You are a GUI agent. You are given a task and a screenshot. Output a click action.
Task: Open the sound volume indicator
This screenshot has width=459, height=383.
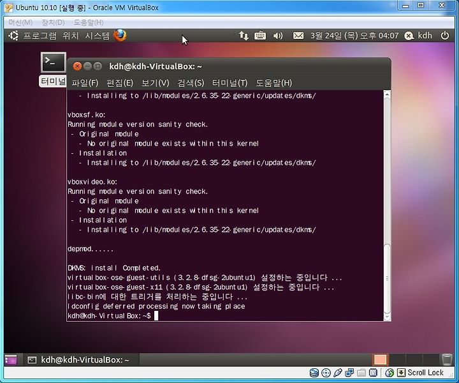277,36
